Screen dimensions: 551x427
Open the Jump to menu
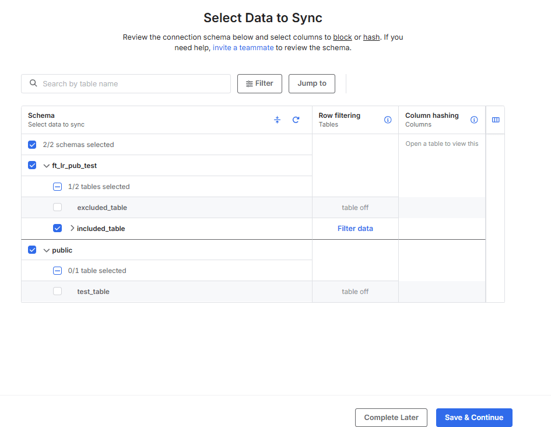pos(312,83)
